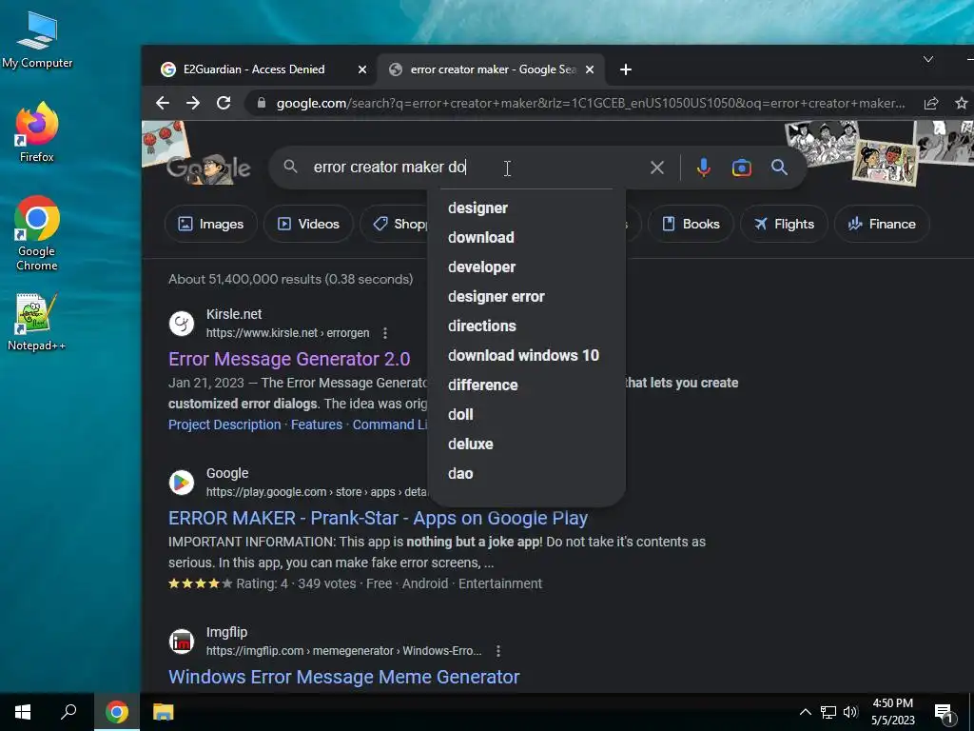Filter results by Videos
974x731 pixels.
coord(308,224)
